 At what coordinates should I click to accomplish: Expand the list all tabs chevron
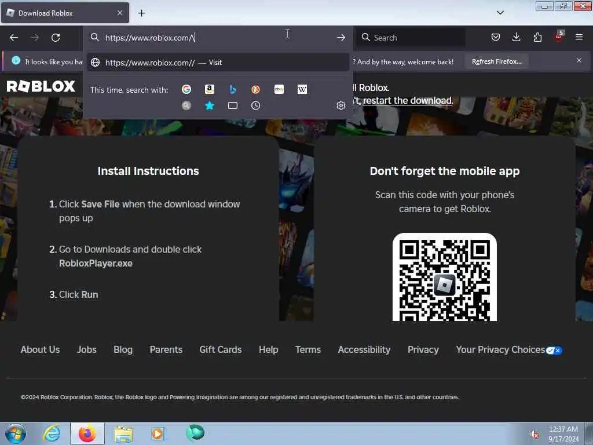500,13
